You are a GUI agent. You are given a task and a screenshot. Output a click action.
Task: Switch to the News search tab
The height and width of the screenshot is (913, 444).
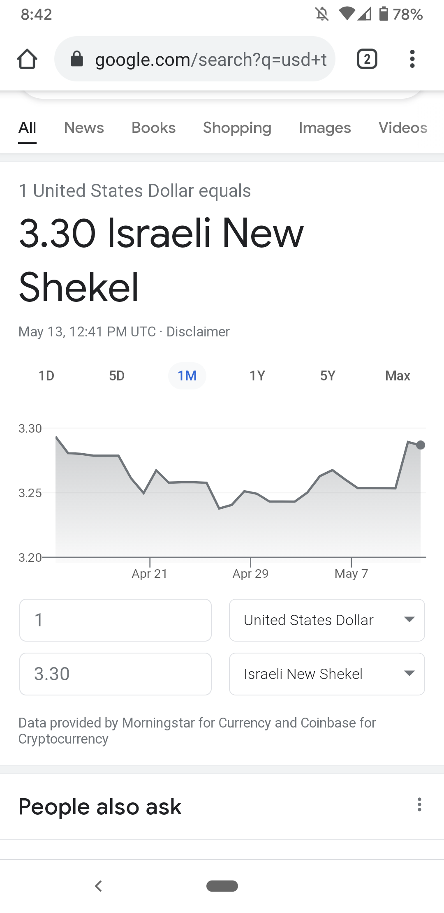(x=84, y=128)
